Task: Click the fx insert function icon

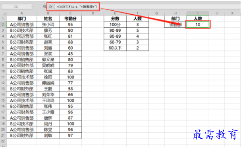Action: tap(51, 7)
